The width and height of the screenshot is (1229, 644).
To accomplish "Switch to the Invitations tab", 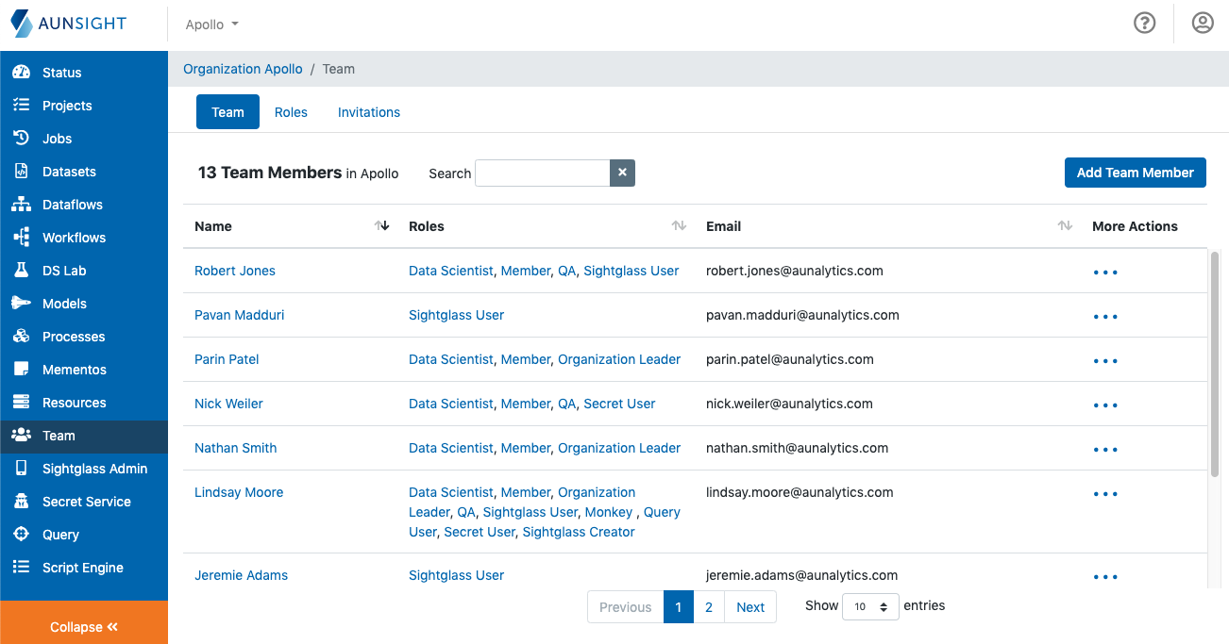I will [x=369, y=112].
